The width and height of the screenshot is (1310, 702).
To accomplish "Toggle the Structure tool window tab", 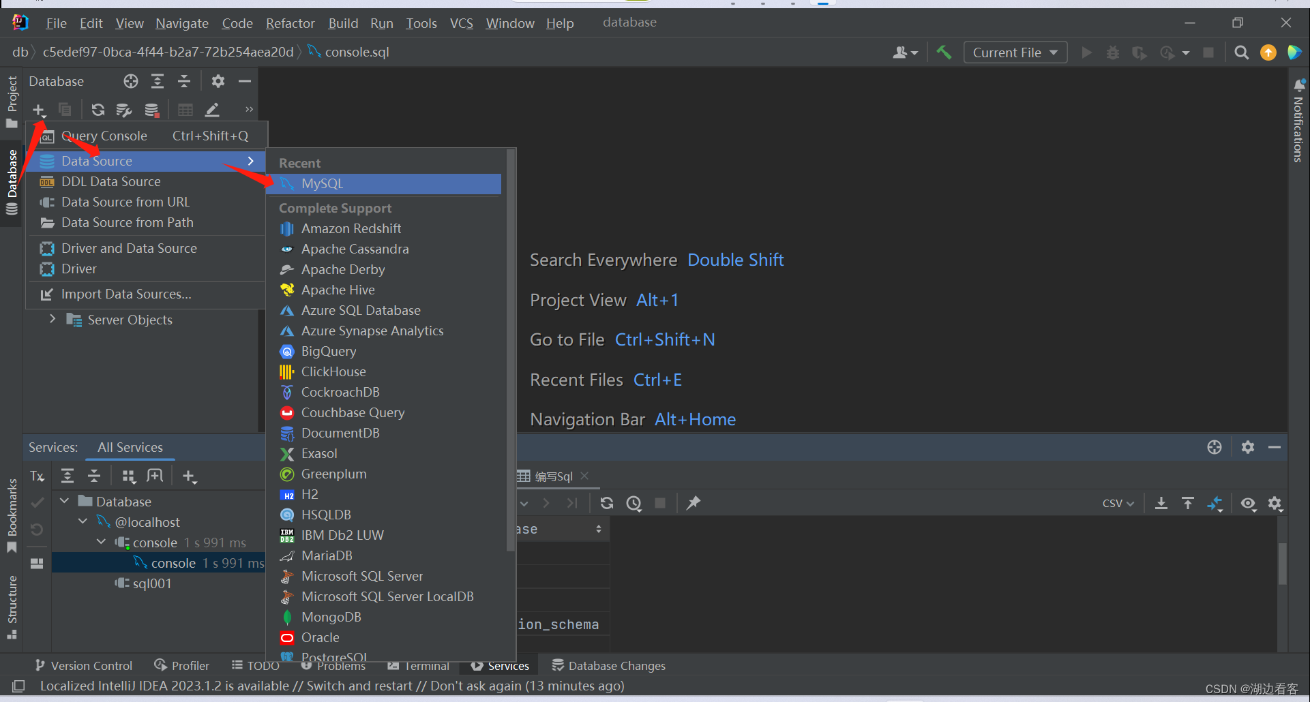I will coord(12,607).
